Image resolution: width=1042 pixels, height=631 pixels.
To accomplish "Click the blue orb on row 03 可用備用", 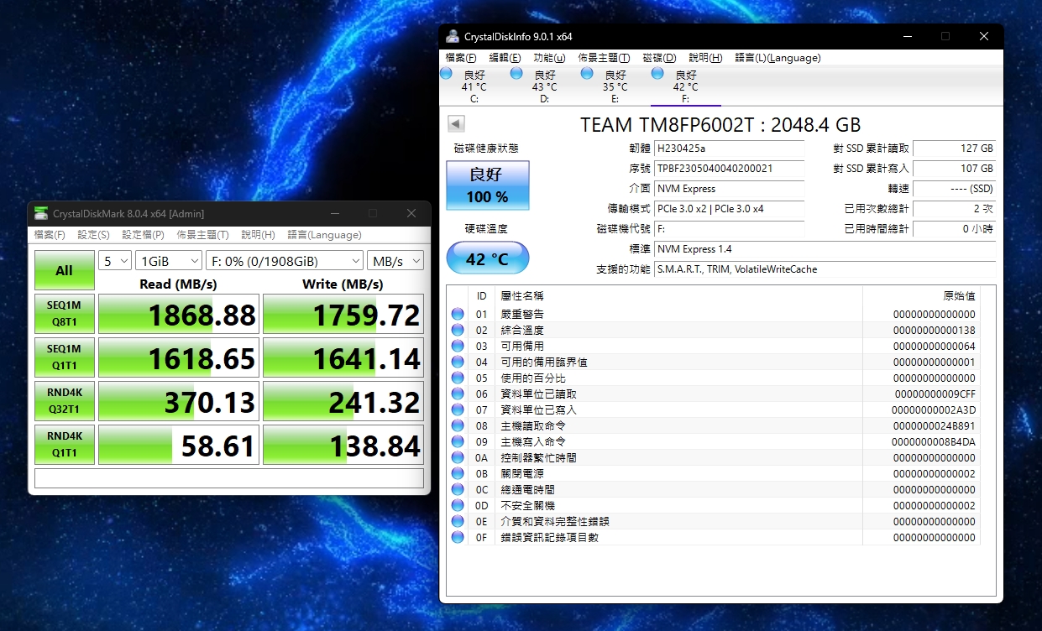I will coord(458,346).
